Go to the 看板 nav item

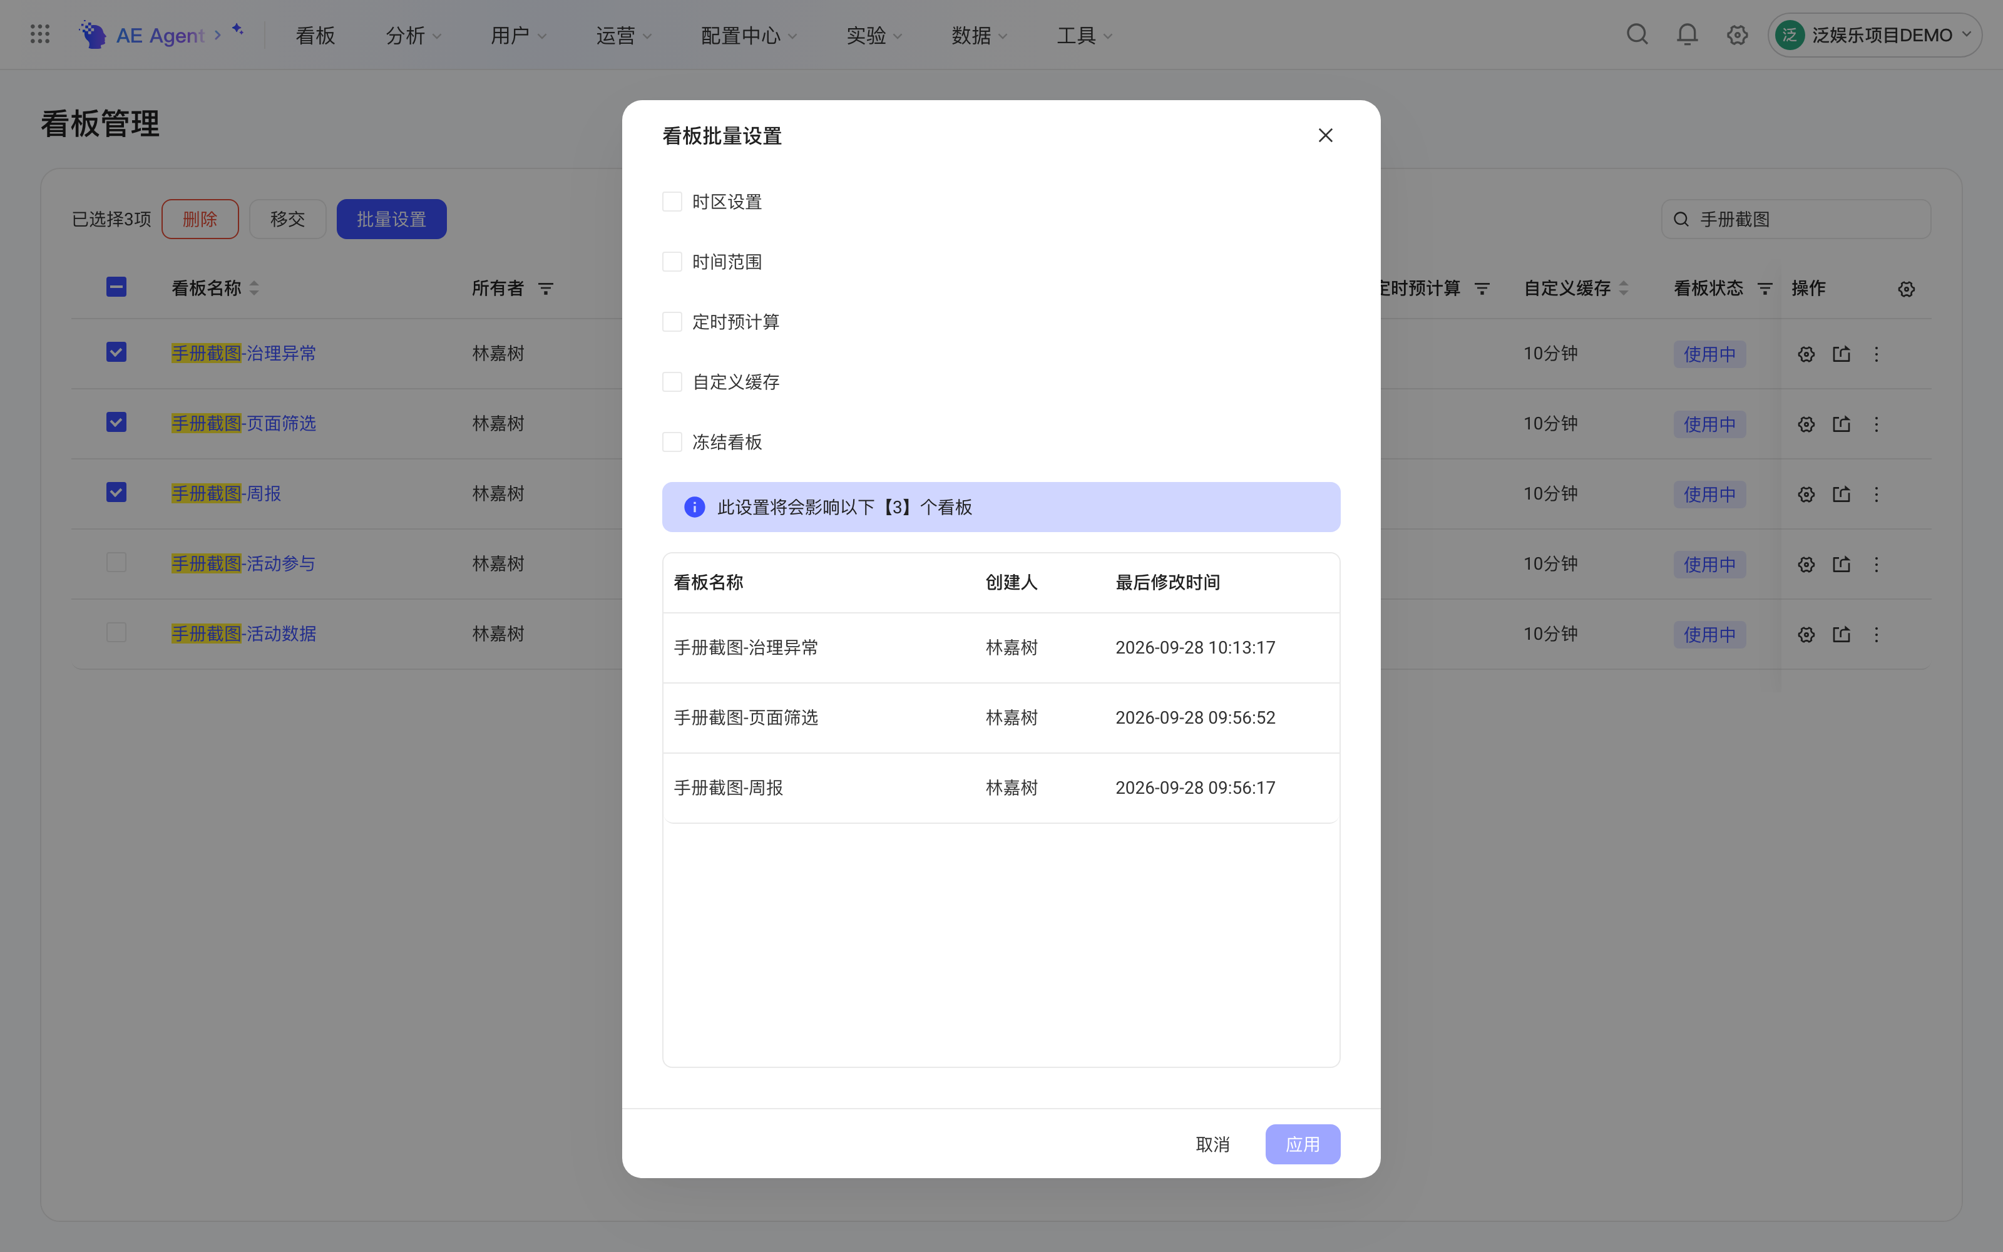click(x=315, y=35)
